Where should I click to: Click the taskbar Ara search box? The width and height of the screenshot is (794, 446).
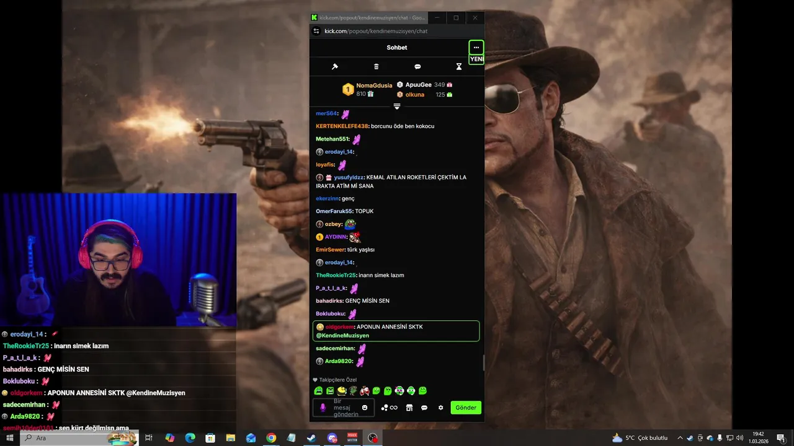click(79, 438)
